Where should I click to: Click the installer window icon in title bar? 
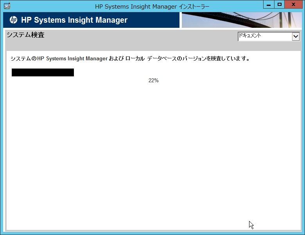click(x=7, y=6)
